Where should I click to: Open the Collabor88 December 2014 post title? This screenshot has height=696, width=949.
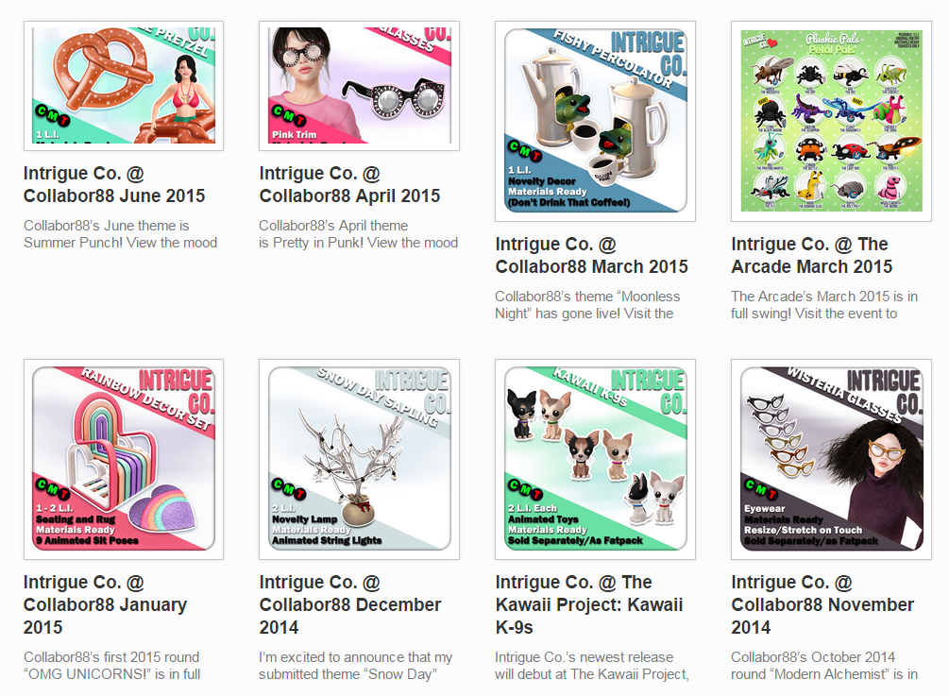pos(350,604)
